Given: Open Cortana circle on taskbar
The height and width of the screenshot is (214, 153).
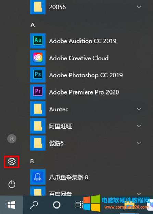Looking at the screenshot, I should 56,205.
